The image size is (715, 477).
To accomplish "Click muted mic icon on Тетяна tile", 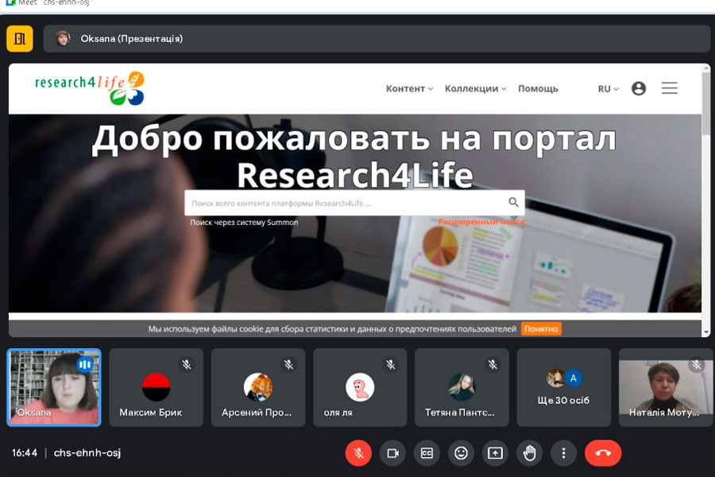I will (493, 364).
